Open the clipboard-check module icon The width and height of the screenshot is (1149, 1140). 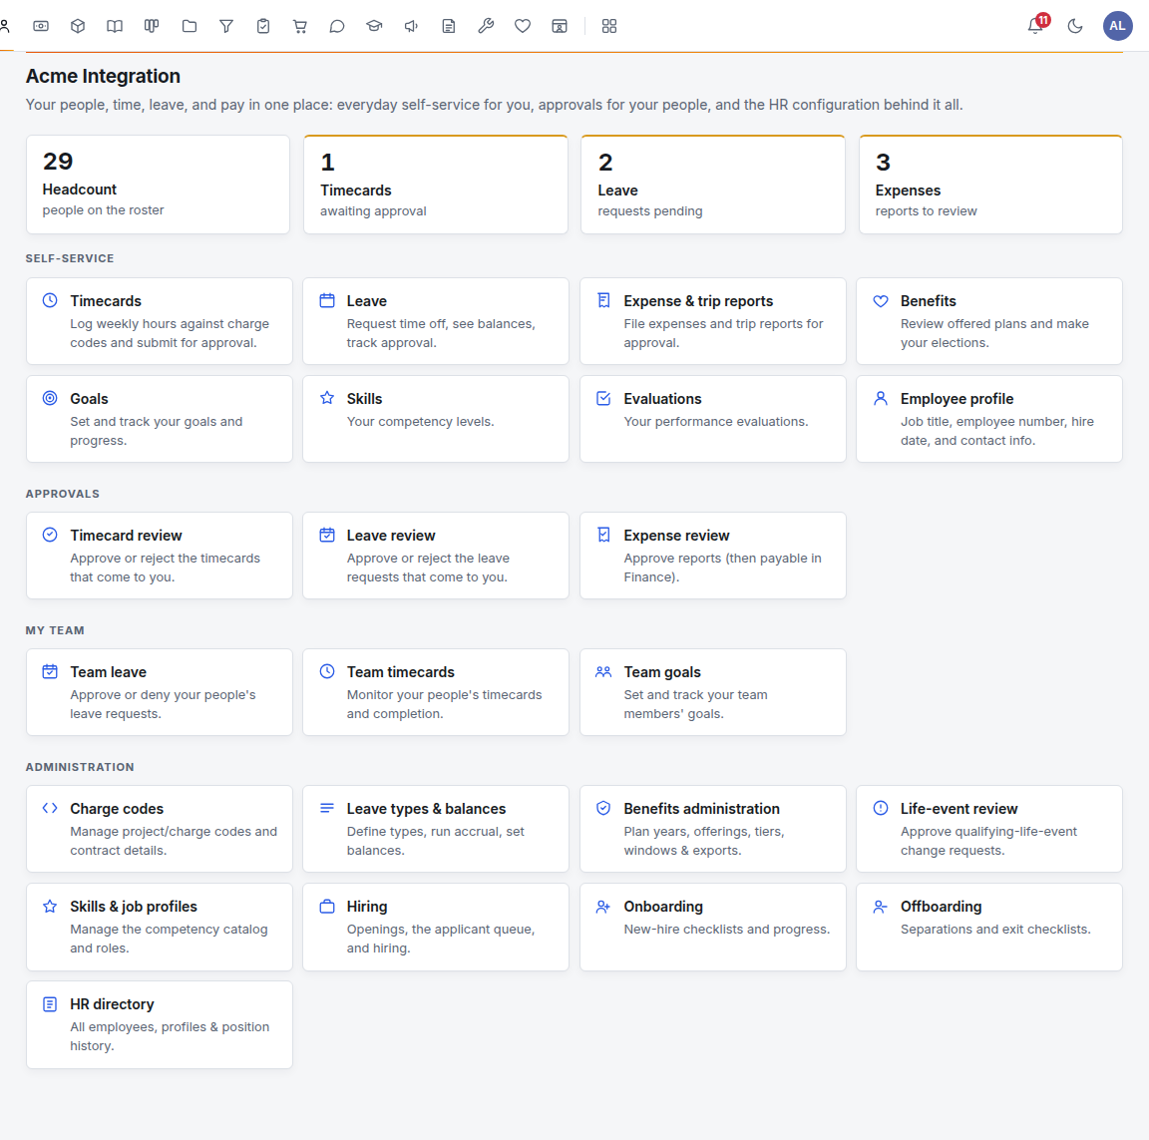click(263, 26)
